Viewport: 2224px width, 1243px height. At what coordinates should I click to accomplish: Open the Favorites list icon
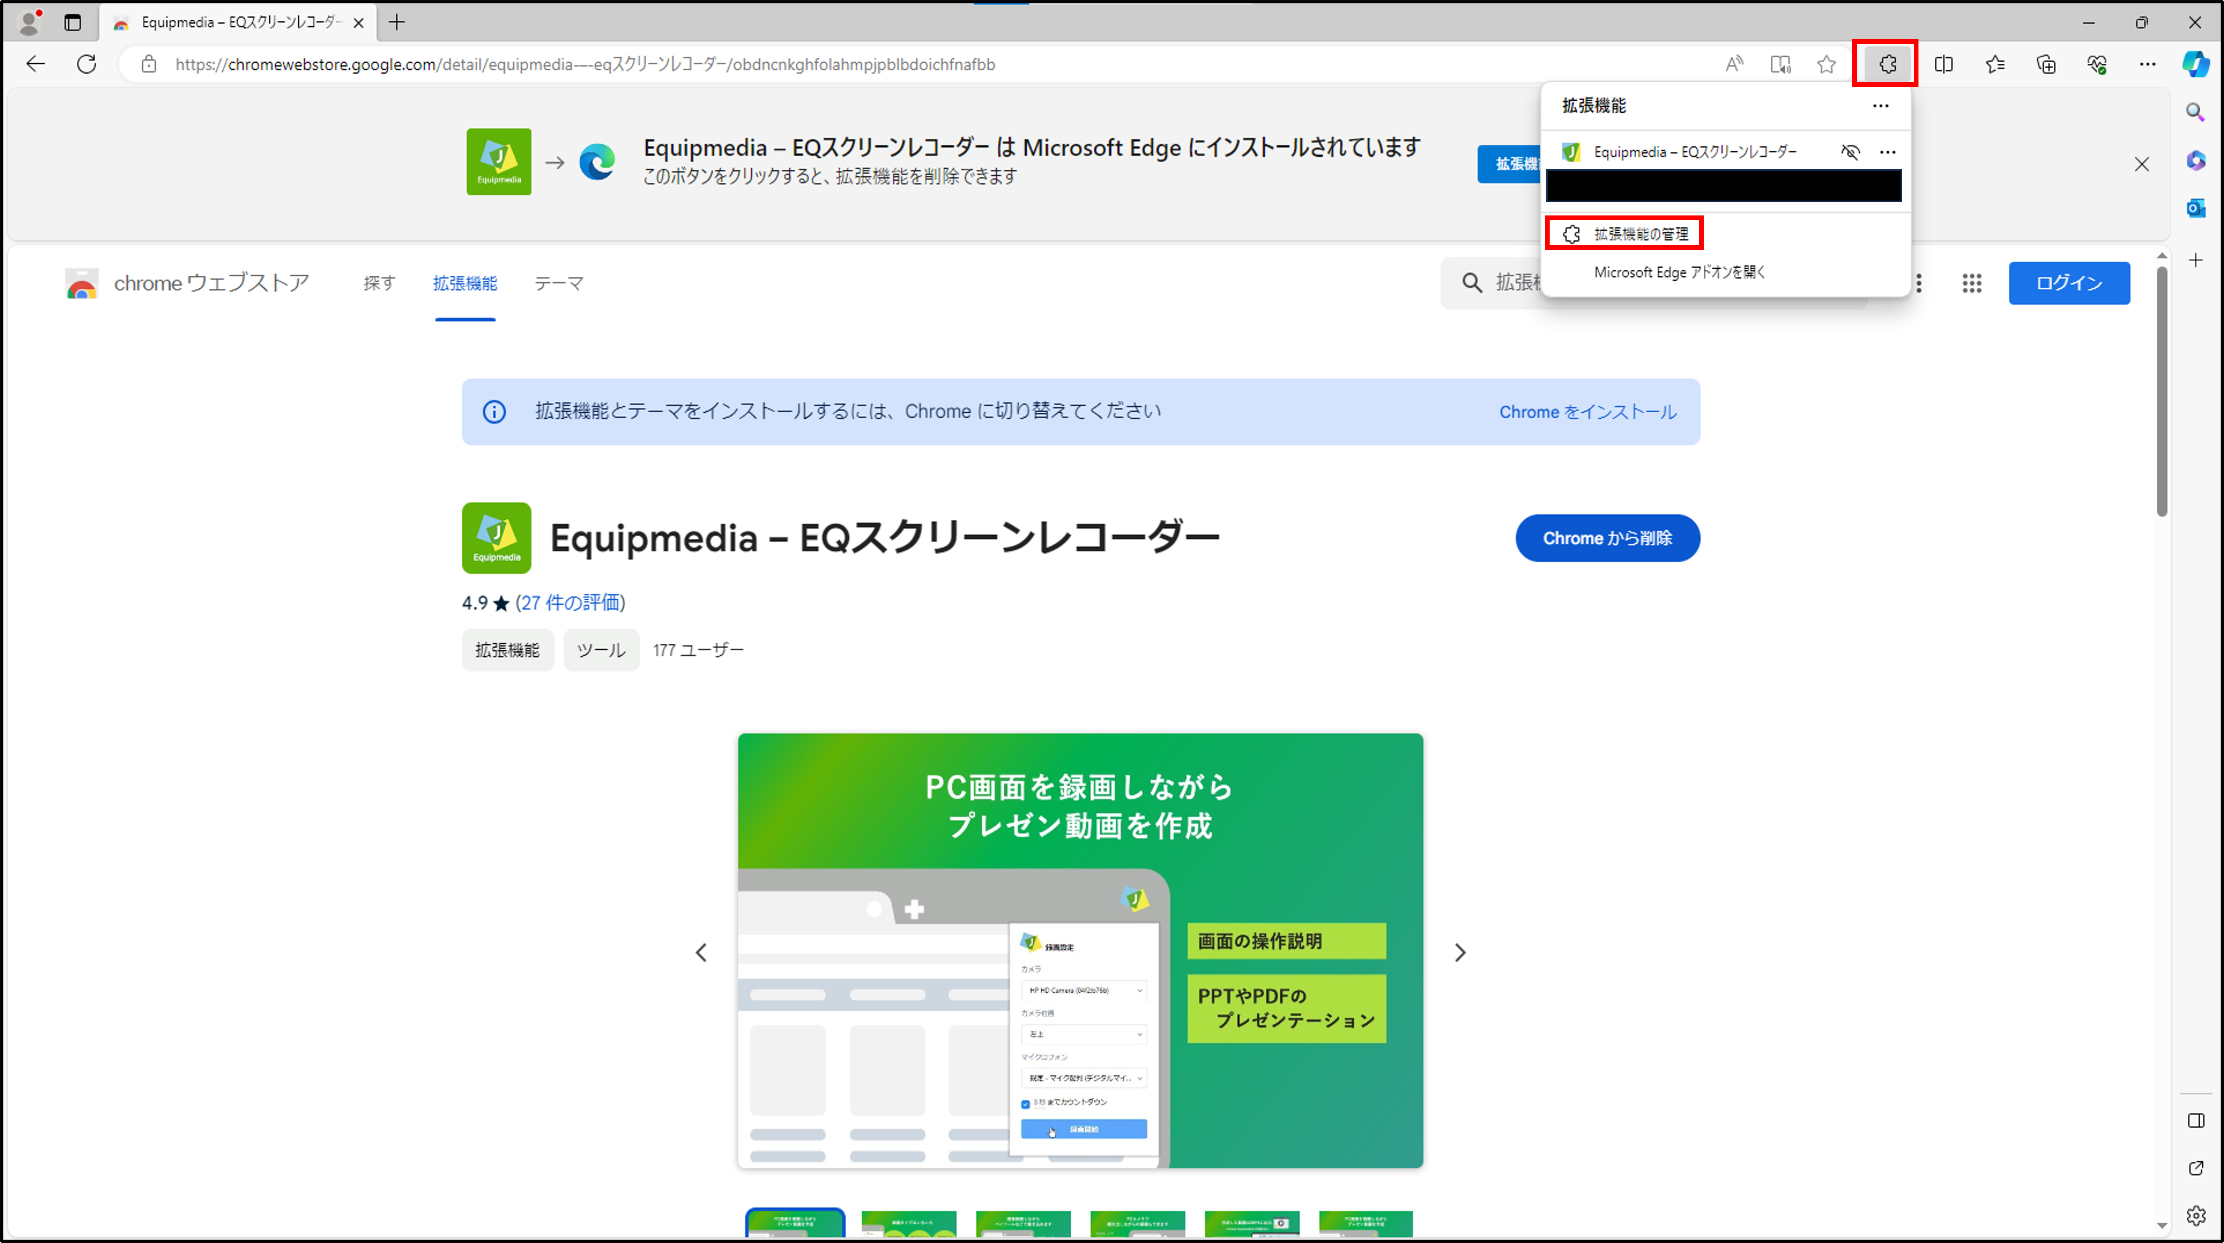click(x=1995, y=64)
